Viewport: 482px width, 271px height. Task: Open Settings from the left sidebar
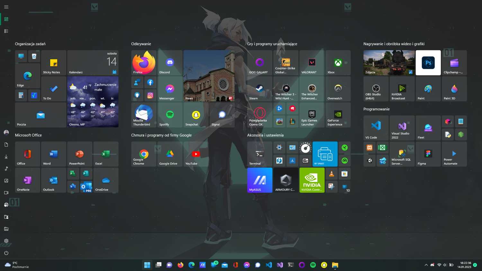6,240
